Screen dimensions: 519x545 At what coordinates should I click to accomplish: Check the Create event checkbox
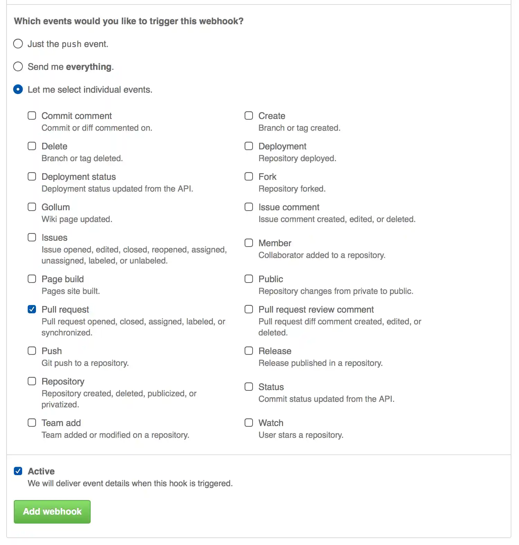[x=249, y=116]
